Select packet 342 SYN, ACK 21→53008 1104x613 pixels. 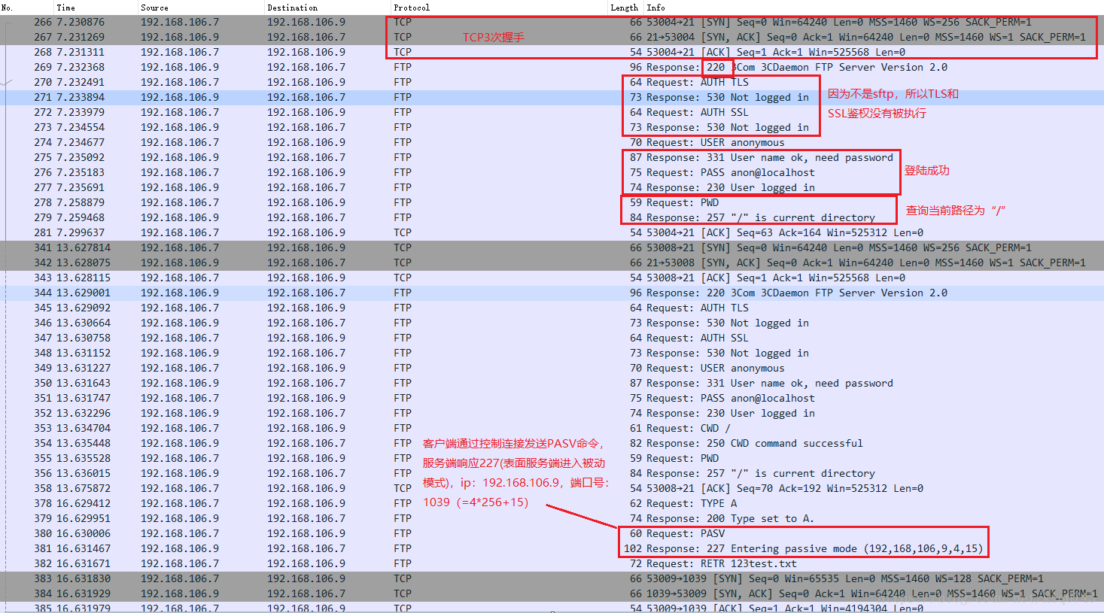click(552, 262)
